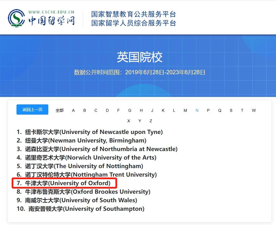Filter schools by letter J
Screen dimensions: 276x225
coord(152,110)
